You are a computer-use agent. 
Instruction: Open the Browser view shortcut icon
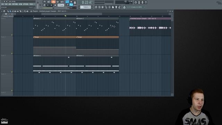click(x=106, y=7)
